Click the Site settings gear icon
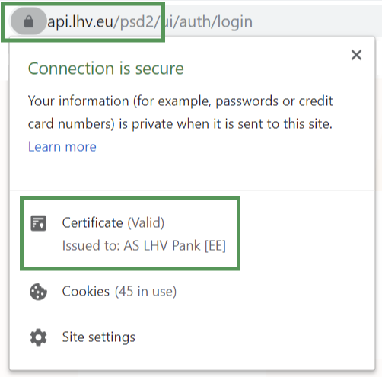This screenshot has height=377, width=382. click(38, 337)
